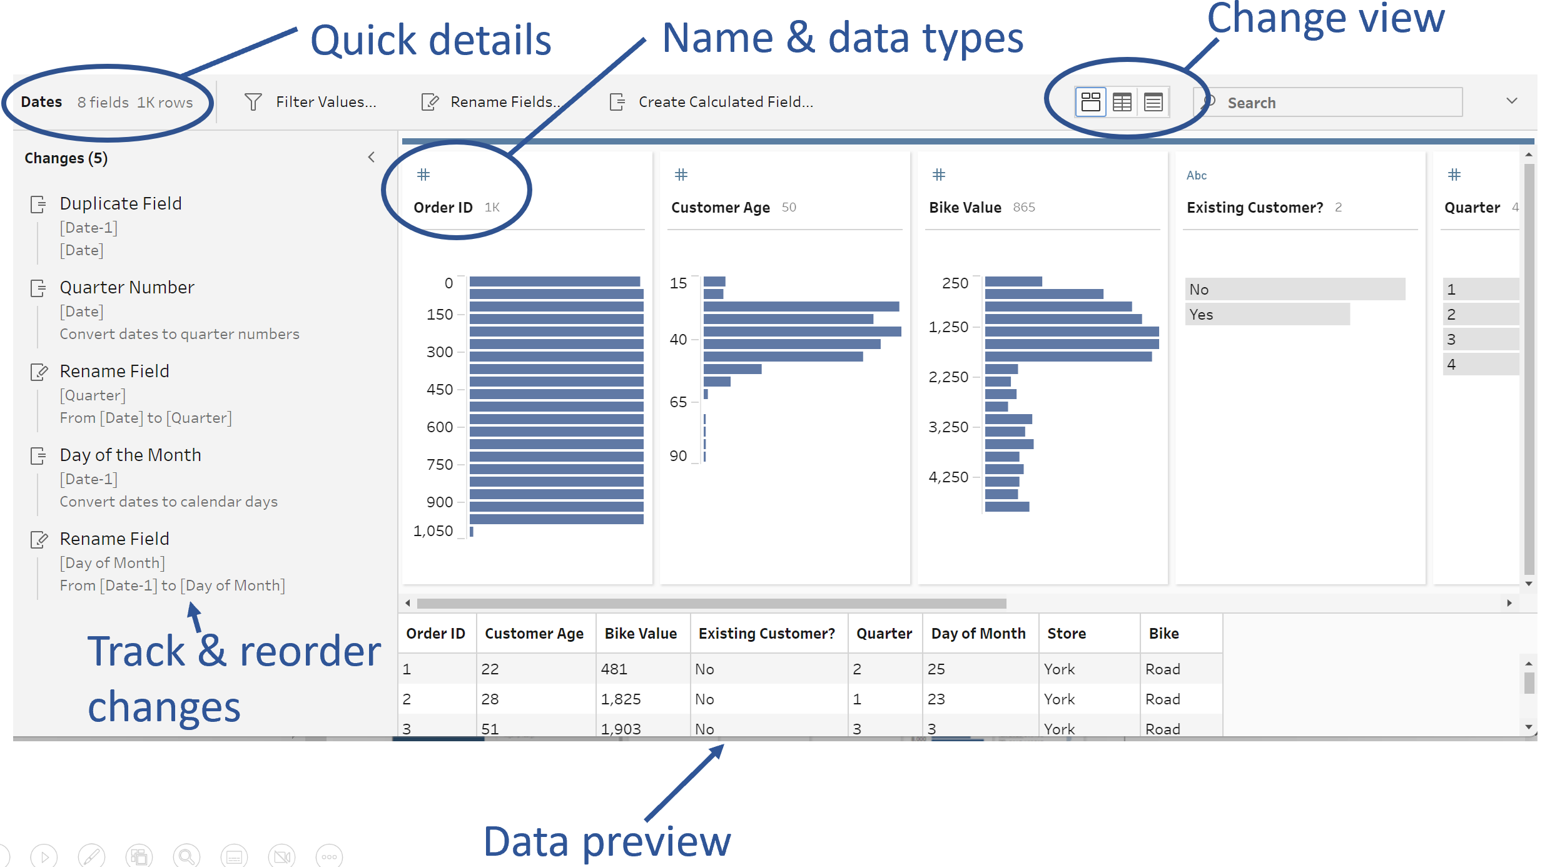
Task: Select the Quarter Number change entry
Action: (127, 287)
